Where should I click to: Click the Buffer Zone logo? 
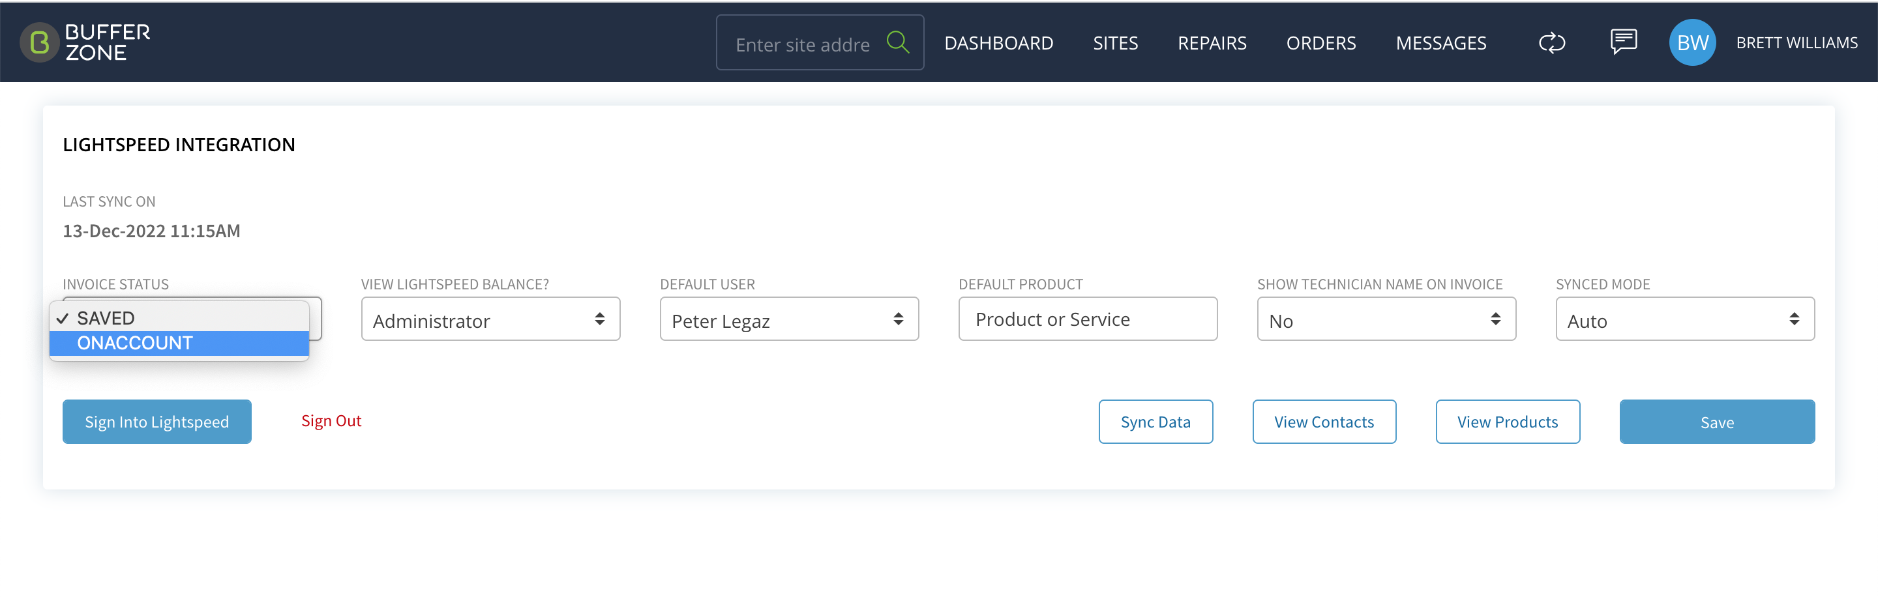pyautogui.click(x=85, y=42)
